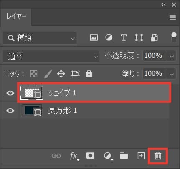The height and width of the screenshot is (169, 180).
Task: Select the 長方形 1 layer thumbnail
Action: point(32,110)
